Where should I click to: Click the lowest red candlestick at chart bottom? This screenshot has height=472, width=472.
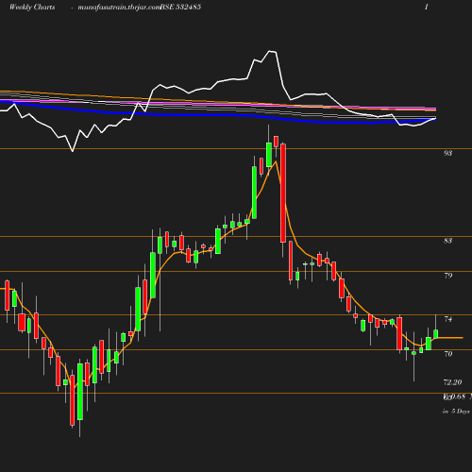(73, 400)
